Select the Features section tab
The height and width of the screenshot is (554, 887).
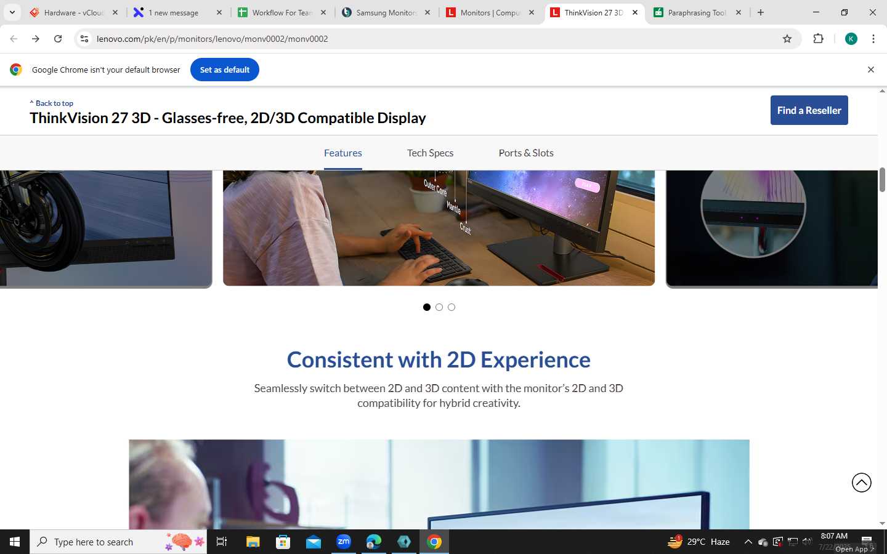[x=343, y=153]
